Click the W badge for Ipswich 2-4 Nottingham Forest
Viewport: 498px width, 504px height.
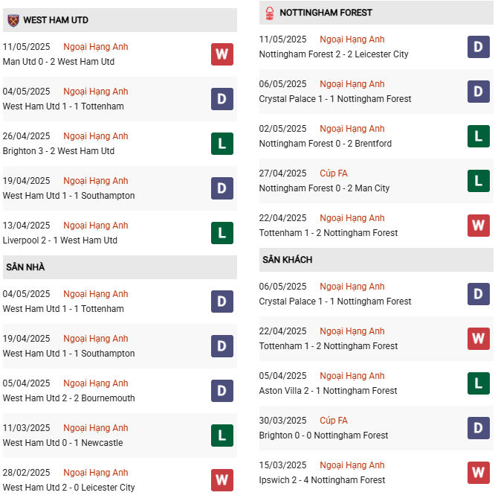[x=479, y=473]
